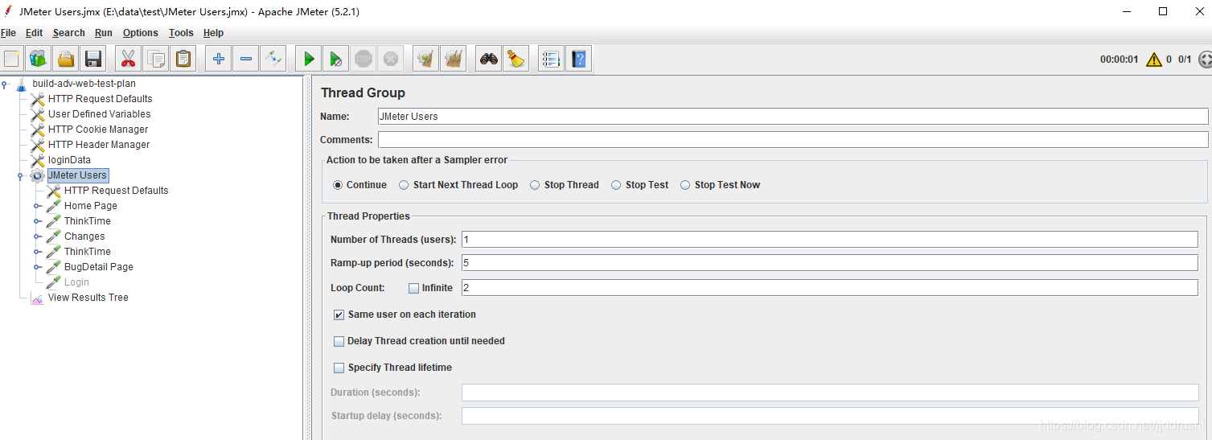Expand the second ThinkTime node toggle

pos(37,252)
